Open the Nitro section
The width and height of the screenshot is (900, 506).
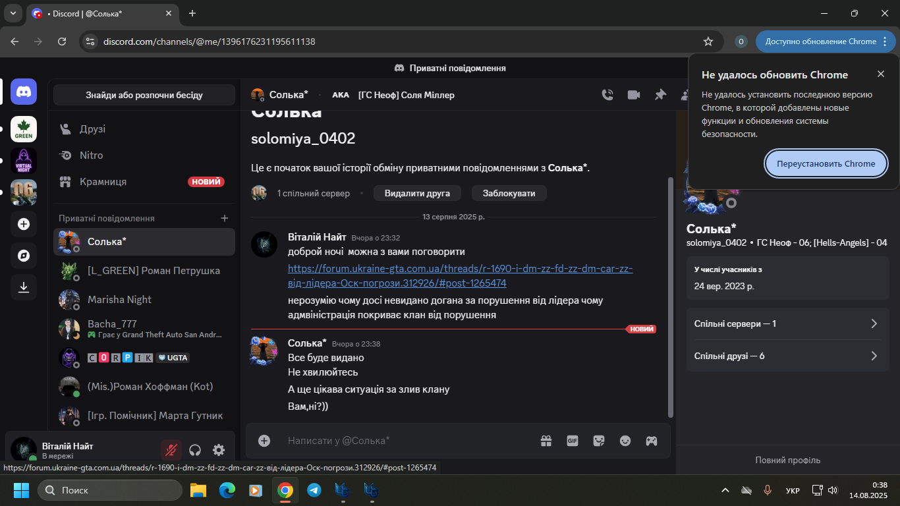click(x=144, y=155)
